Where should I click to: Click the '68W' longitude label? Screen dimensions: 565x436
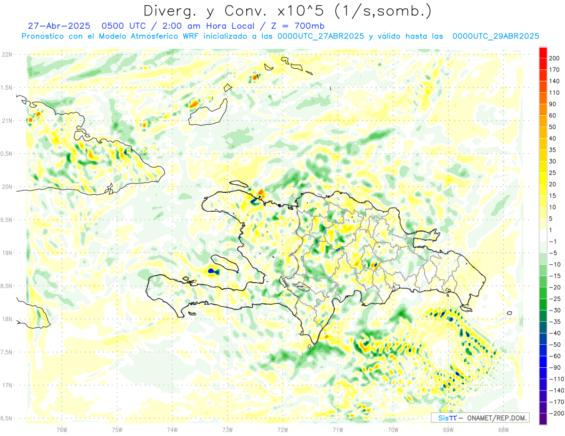point(503,429)
